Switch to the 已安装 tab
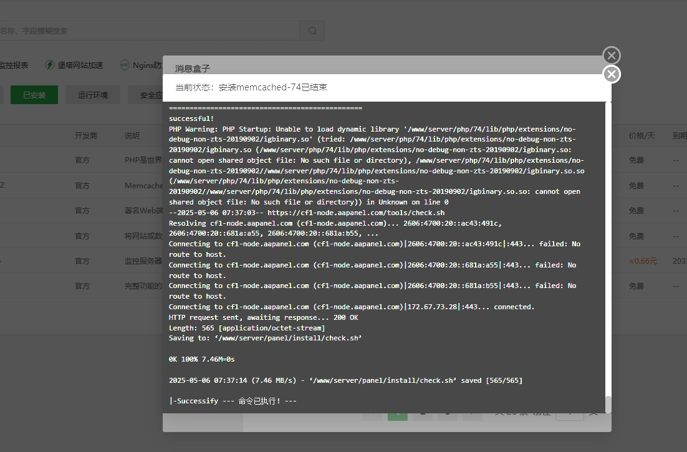Screen dimensions: 687x452 (34, 95)
